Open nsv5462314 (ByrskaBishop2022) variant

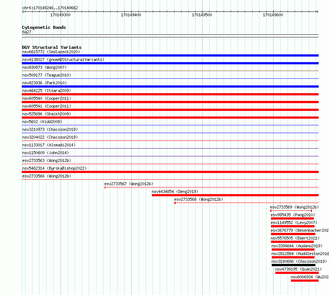(x=54, y=168)
